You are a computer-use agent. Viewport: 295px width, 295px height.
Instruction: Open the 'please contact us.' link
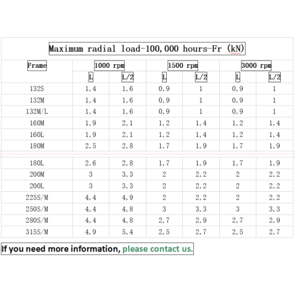(158, 249)
